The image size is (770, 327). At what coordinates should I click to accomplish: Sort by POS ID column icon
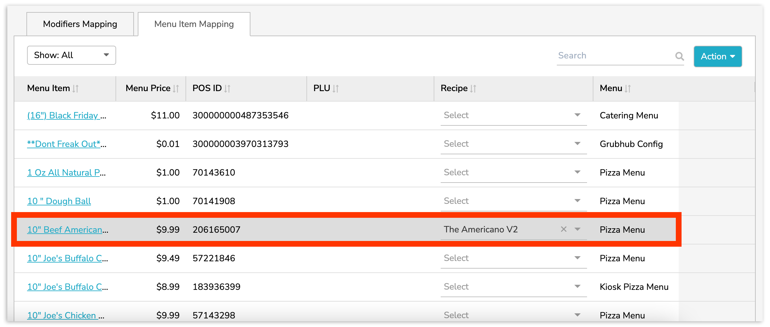tap(227, 89)
